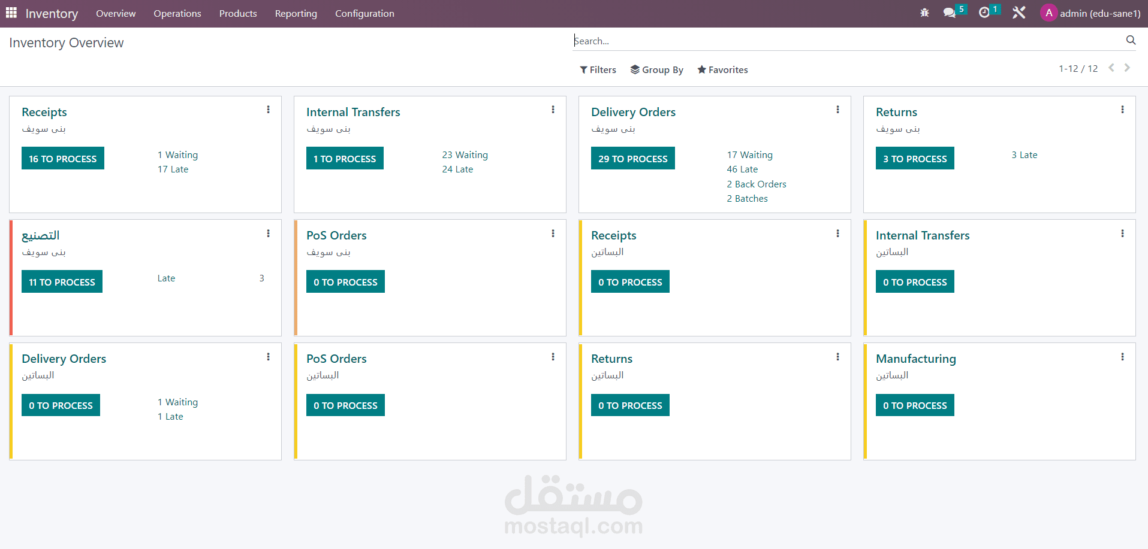Image resolution: width=1148 pixels, height=549 pixels.
Task: Expand the Filters dropdown
Action: [598, 69]
